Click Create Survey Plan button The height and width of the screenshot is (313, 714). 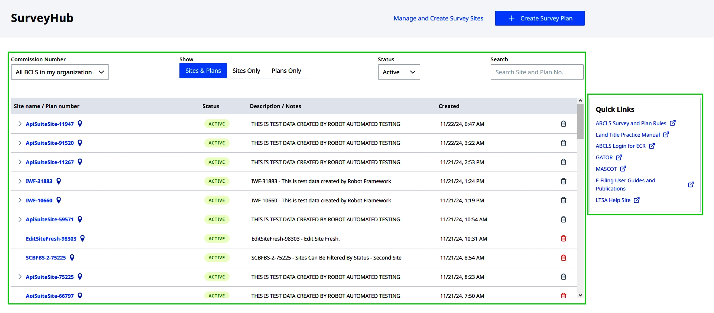(x=540, y=18)
